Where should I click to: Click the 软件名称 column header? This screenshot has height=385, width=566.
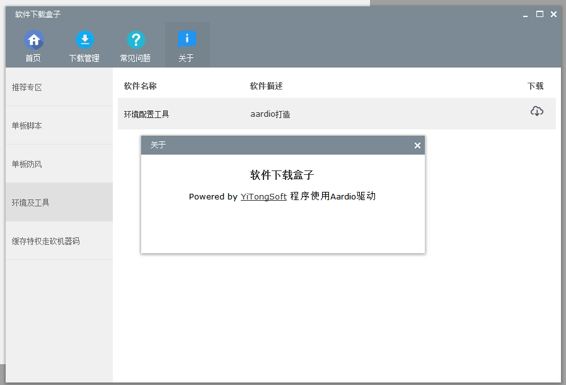tap(140, 86)
